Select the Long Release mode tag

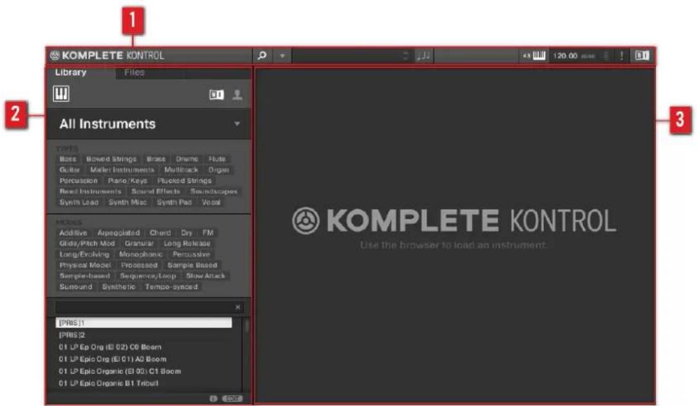click(x=186, y=243)
